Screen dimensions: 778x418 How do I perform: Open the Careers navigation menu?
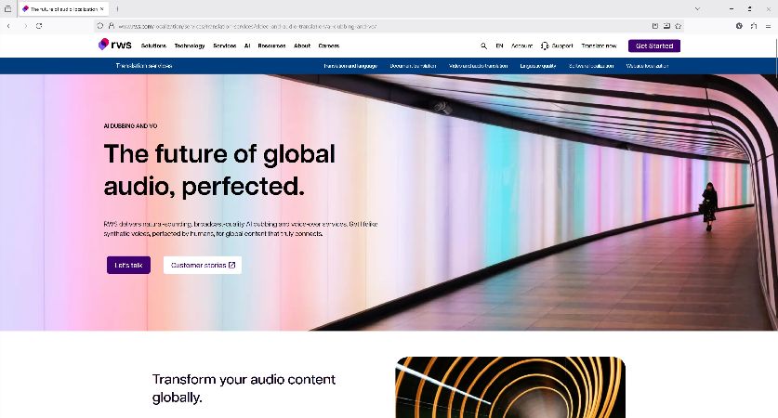[328, 46]
